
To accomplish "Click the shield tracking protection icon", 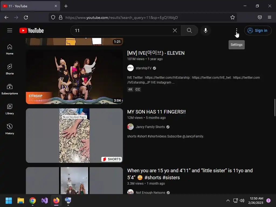I will 53,18.
